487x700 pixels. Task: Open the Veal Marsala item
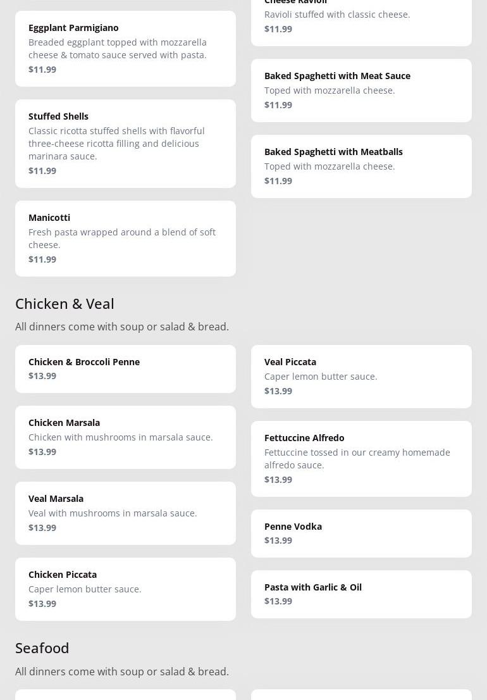[x=125, y=513]
